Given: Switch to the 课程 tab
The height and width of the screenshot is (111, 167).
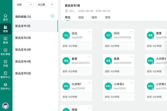Looking at the screenshot, I should point(107,17).
